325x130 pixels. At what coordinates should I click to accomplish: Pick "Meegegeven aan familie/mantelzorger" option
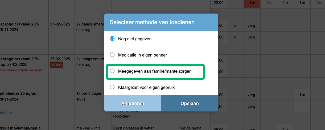112,71
